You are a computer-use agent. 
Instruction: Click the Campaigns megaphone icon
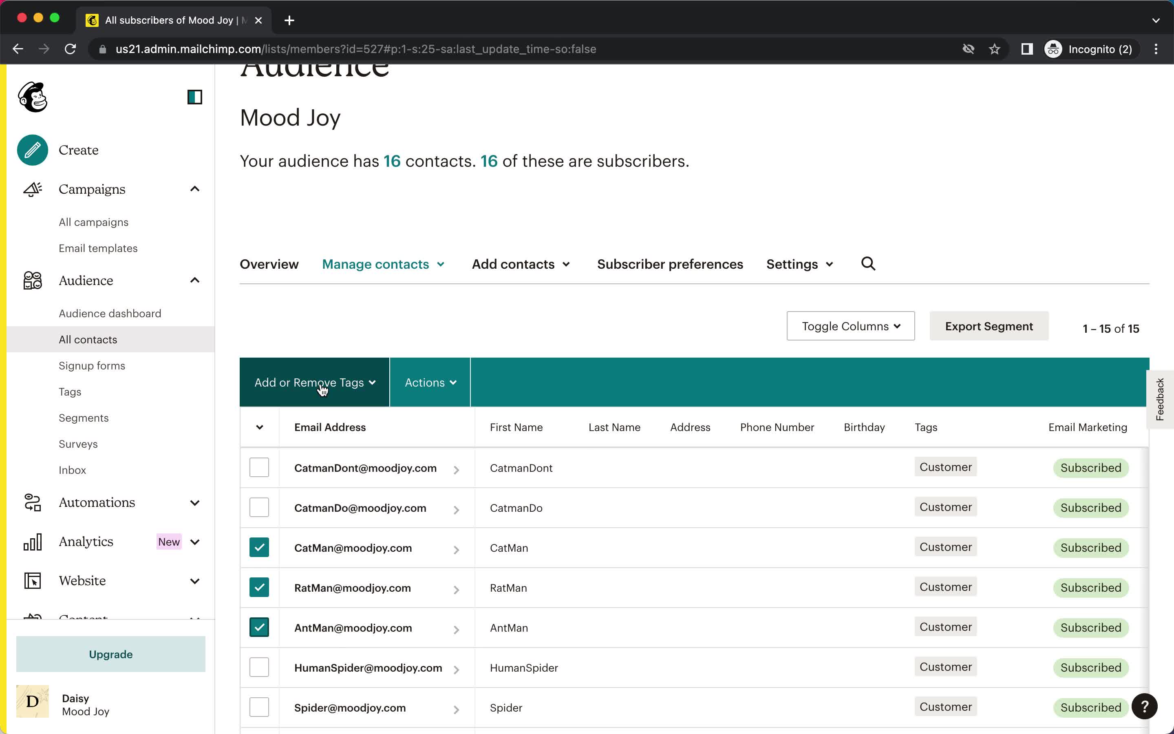click(33, 188)
